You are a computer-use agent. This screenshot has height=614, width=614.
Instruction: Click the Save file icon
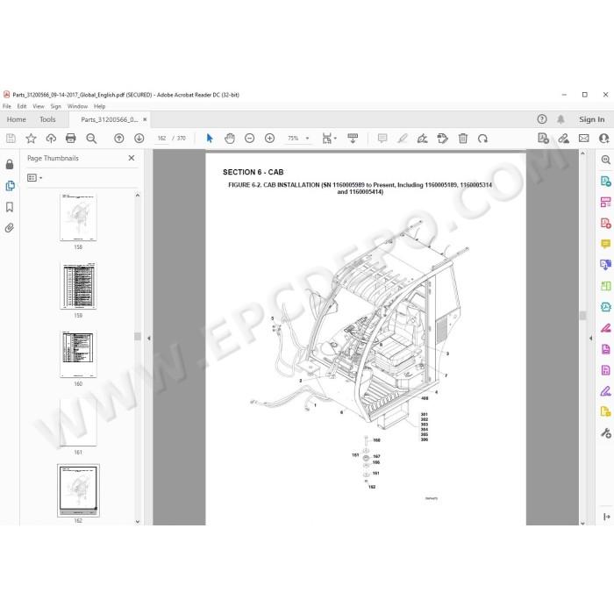point(11,139)
